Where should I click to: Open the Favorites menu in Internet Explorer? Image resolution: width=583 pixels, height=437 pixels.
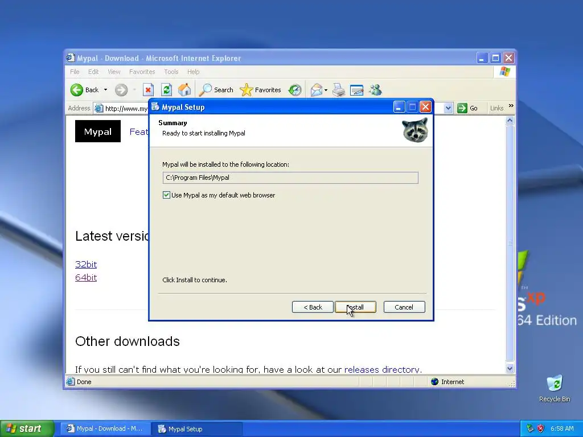tap(142, 72)
